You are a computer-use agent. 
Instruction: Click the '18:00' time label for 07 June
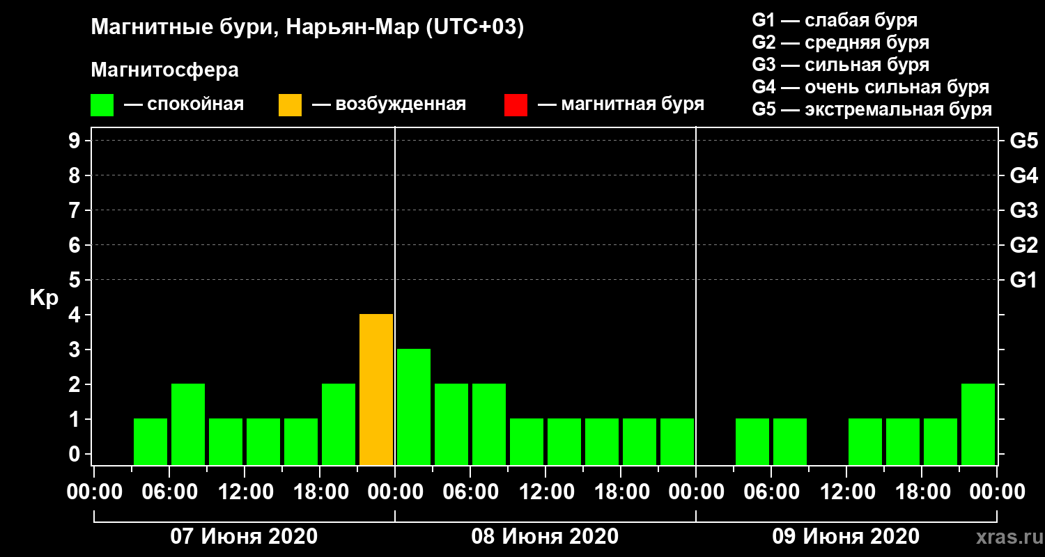[320, 492]
